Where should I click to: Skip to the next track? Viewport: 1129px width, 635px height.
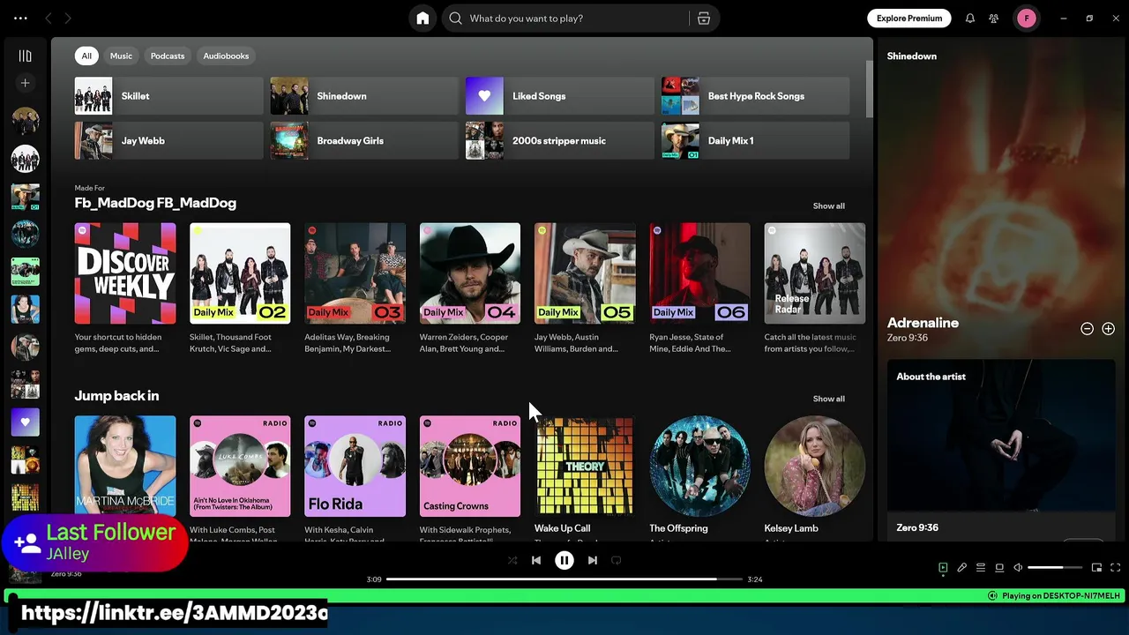pos(593,560)
